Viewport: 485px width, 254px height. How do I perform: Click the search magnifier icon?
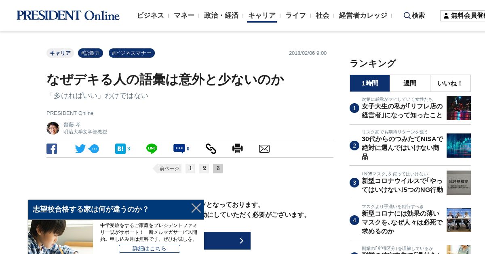point(407,15)
